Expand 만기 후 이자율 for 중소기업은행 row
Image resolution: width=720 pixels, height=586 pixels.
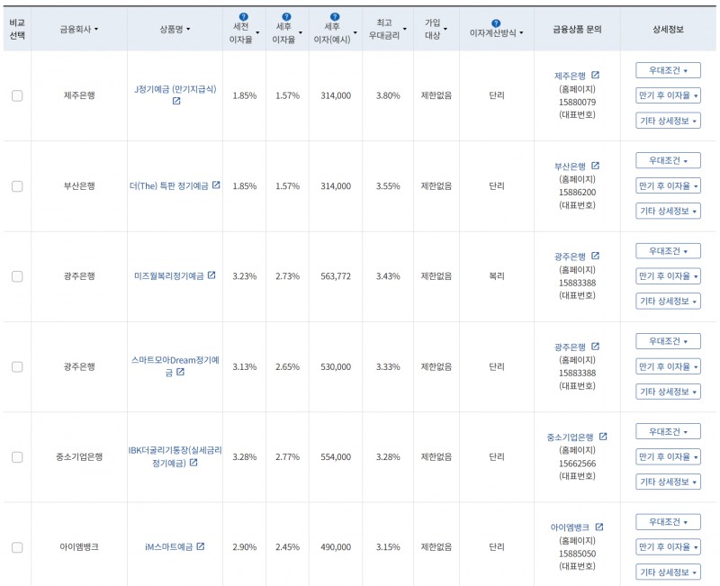[668, 457]
